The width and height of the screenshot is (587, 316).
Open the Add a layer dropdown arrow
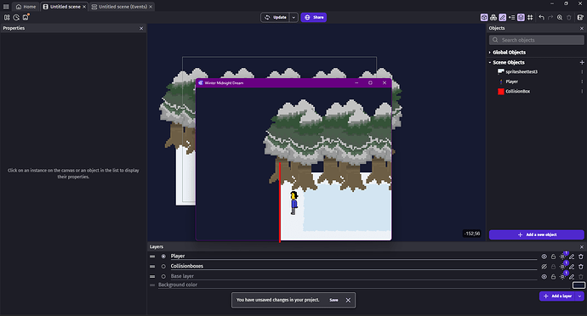[x=579, y=296]
